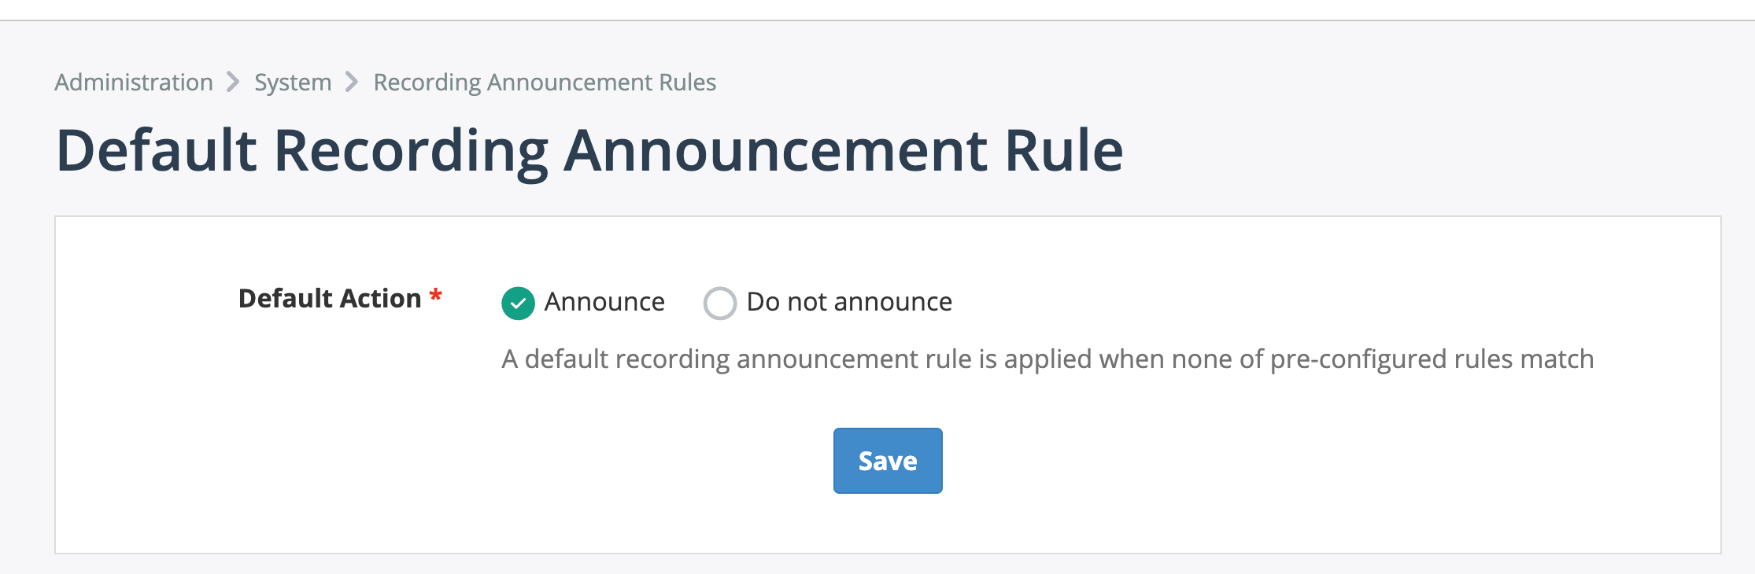1755x574 pixels.
Task: Click the Default Action field label
Action: (x=330, y=299)
